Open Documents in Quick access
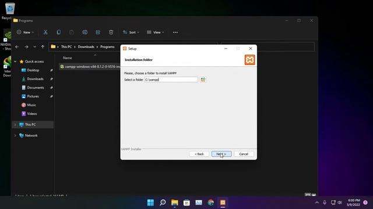The image size is (373, 209). 36,88
